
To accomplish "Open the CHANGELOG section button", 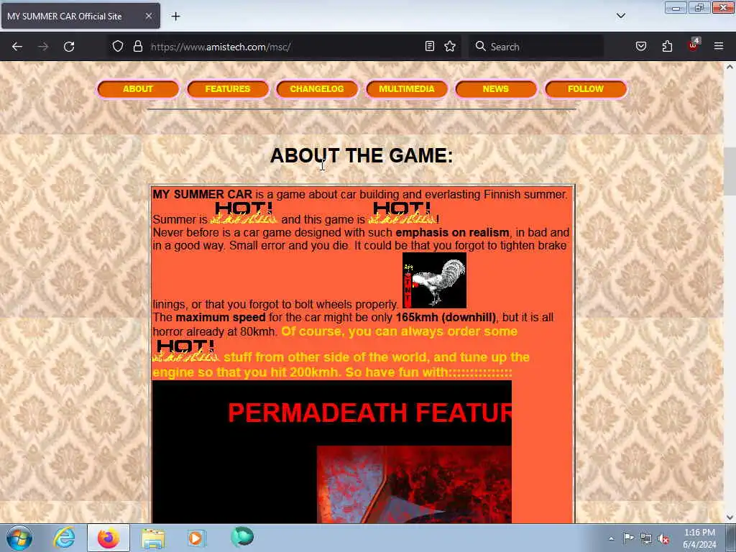I will [x=317, y=88].
